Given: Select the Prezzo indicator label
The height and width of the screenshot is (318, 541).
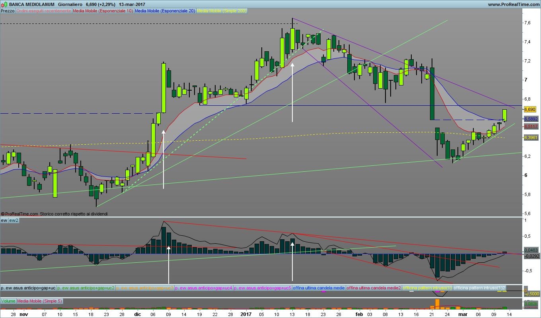Looking at the screenshot, I should 8,11.
